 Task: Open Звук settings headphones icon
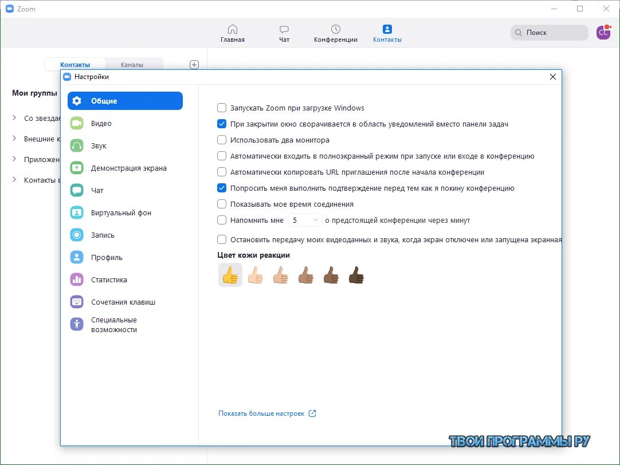pos(77,146)
